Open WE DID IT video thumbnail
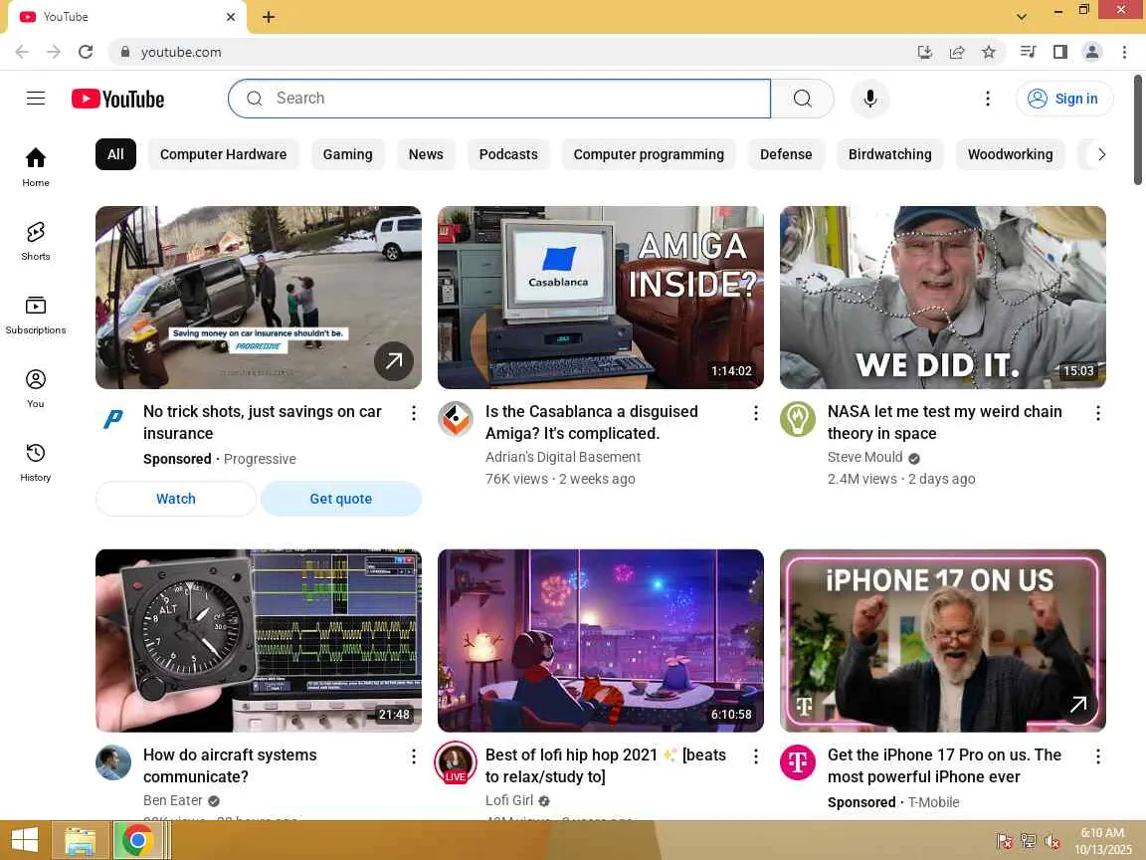 pos(943,297)
